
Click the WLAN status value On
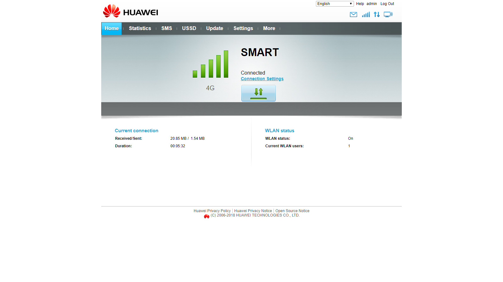351,138
